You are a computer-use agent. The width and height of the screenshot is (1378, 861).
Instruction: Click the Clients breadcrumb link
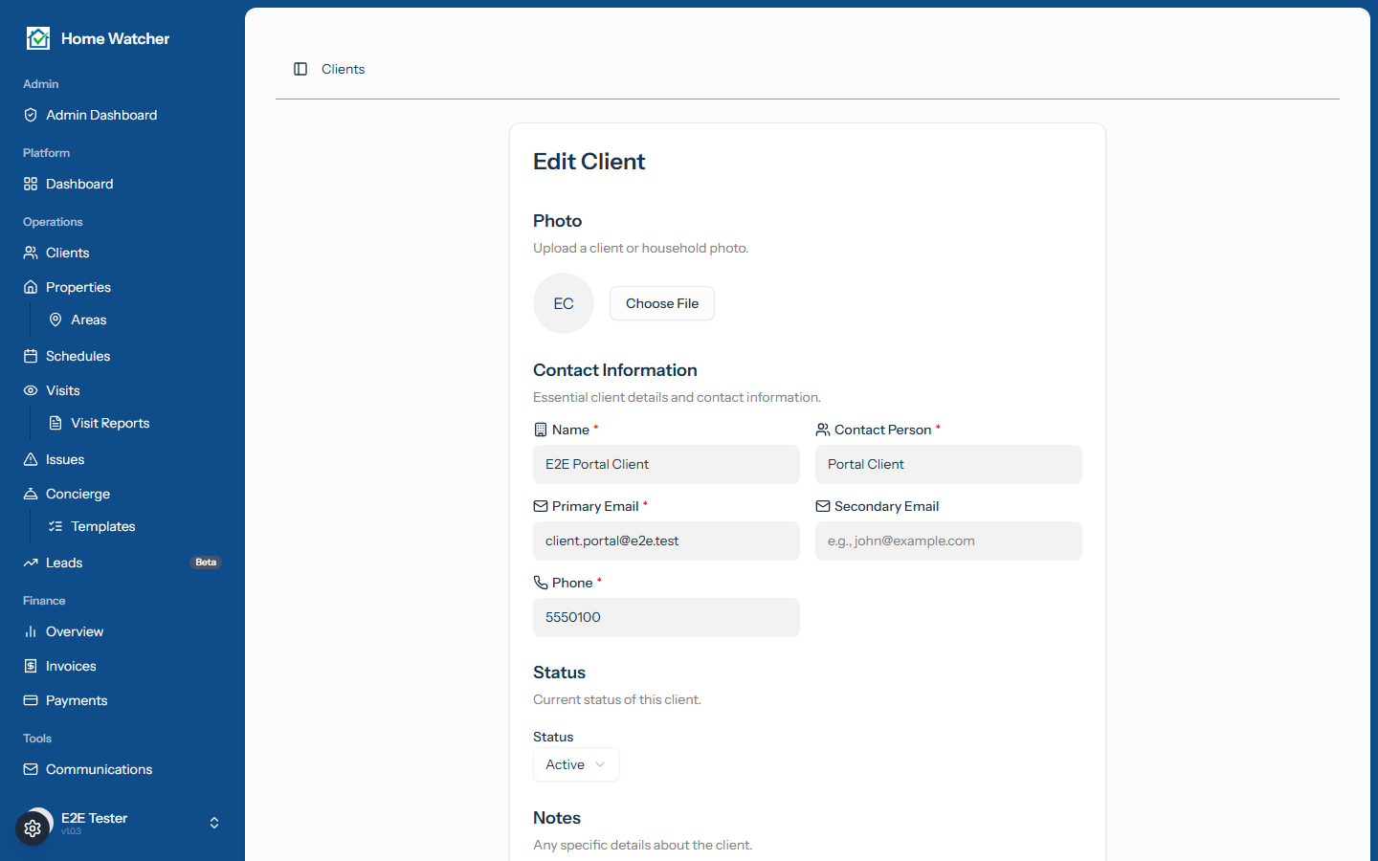click(x=343, y=69)
